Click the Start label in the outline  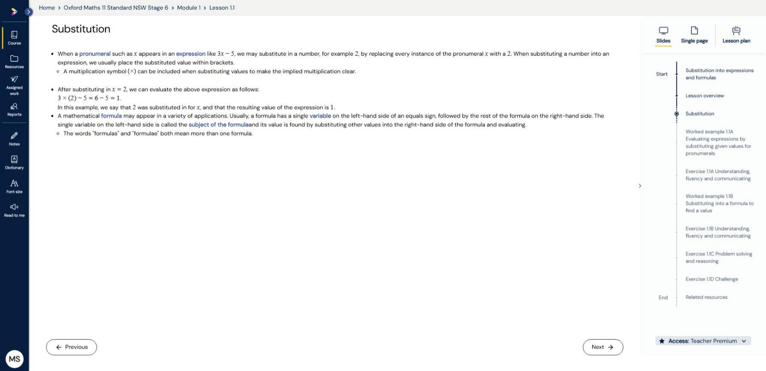click(661, 74)
